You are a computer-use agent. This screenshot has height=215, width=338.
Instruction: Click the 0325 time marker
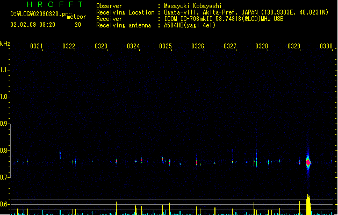(x=166, y=46)
